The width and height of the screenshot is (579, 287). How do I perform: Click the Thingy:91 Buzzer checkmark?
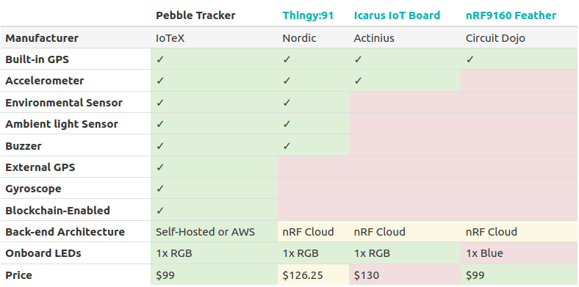pyautogui.click(x=287, y=146)
